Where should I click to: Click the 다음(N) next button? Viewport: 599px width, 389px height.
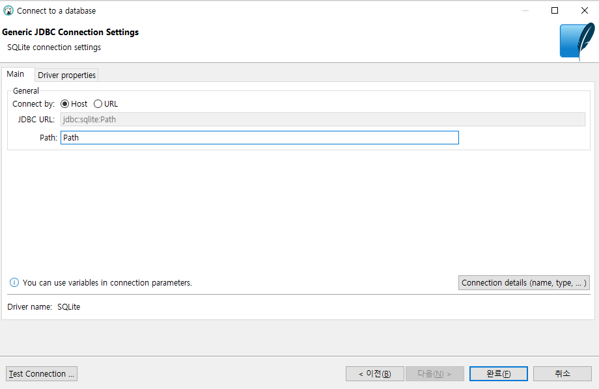click(435, 374)
